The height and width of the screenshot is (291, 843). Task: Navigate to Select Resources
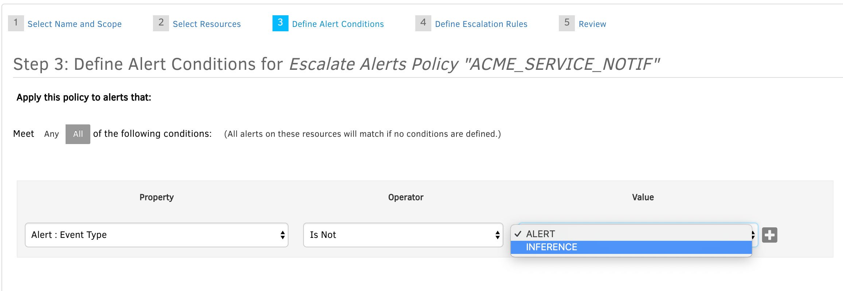click(x=207, y=24)
